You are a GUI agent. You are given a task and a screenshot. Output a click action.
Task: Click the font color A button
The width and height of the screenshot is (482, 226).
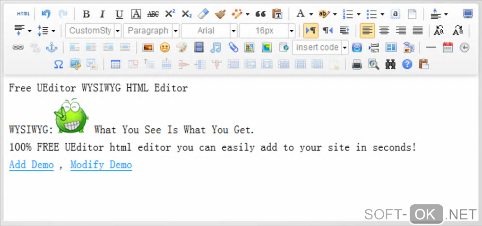coord(301,14)
